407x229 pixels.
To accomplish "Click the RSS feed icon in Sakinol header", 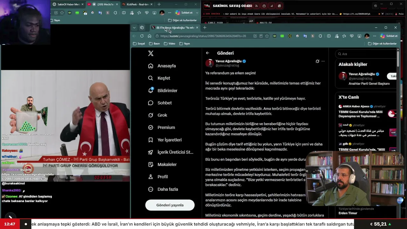I will pyautogui.click(x=257, y=6).
